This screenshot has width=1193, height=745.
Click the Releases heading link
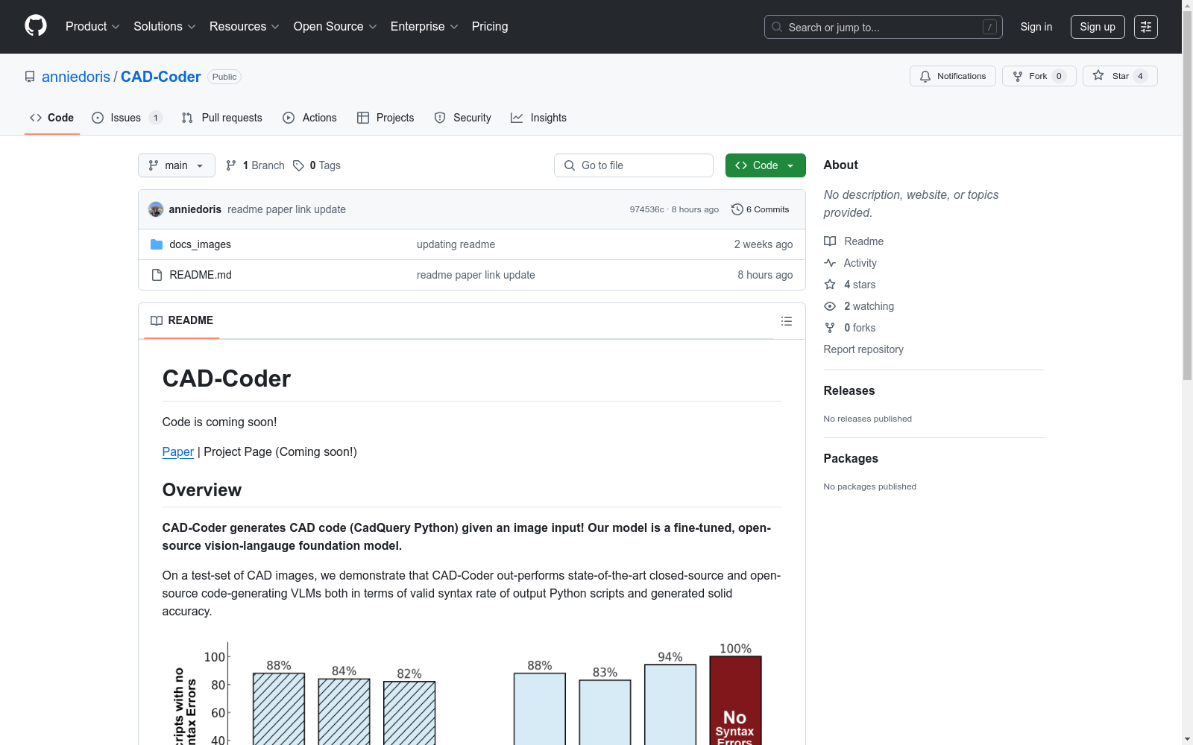click(x=849, y=390)
